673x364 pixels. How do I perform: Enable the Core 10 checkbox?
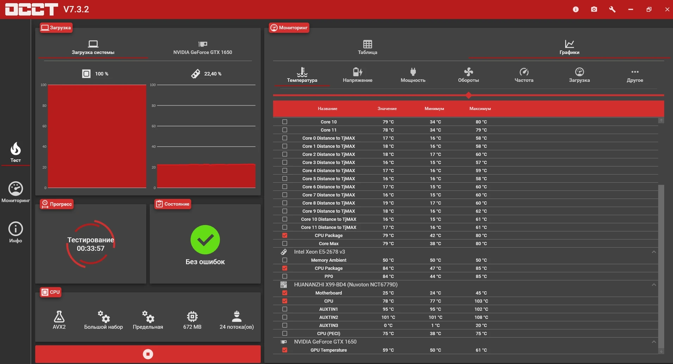pos(285,122)
